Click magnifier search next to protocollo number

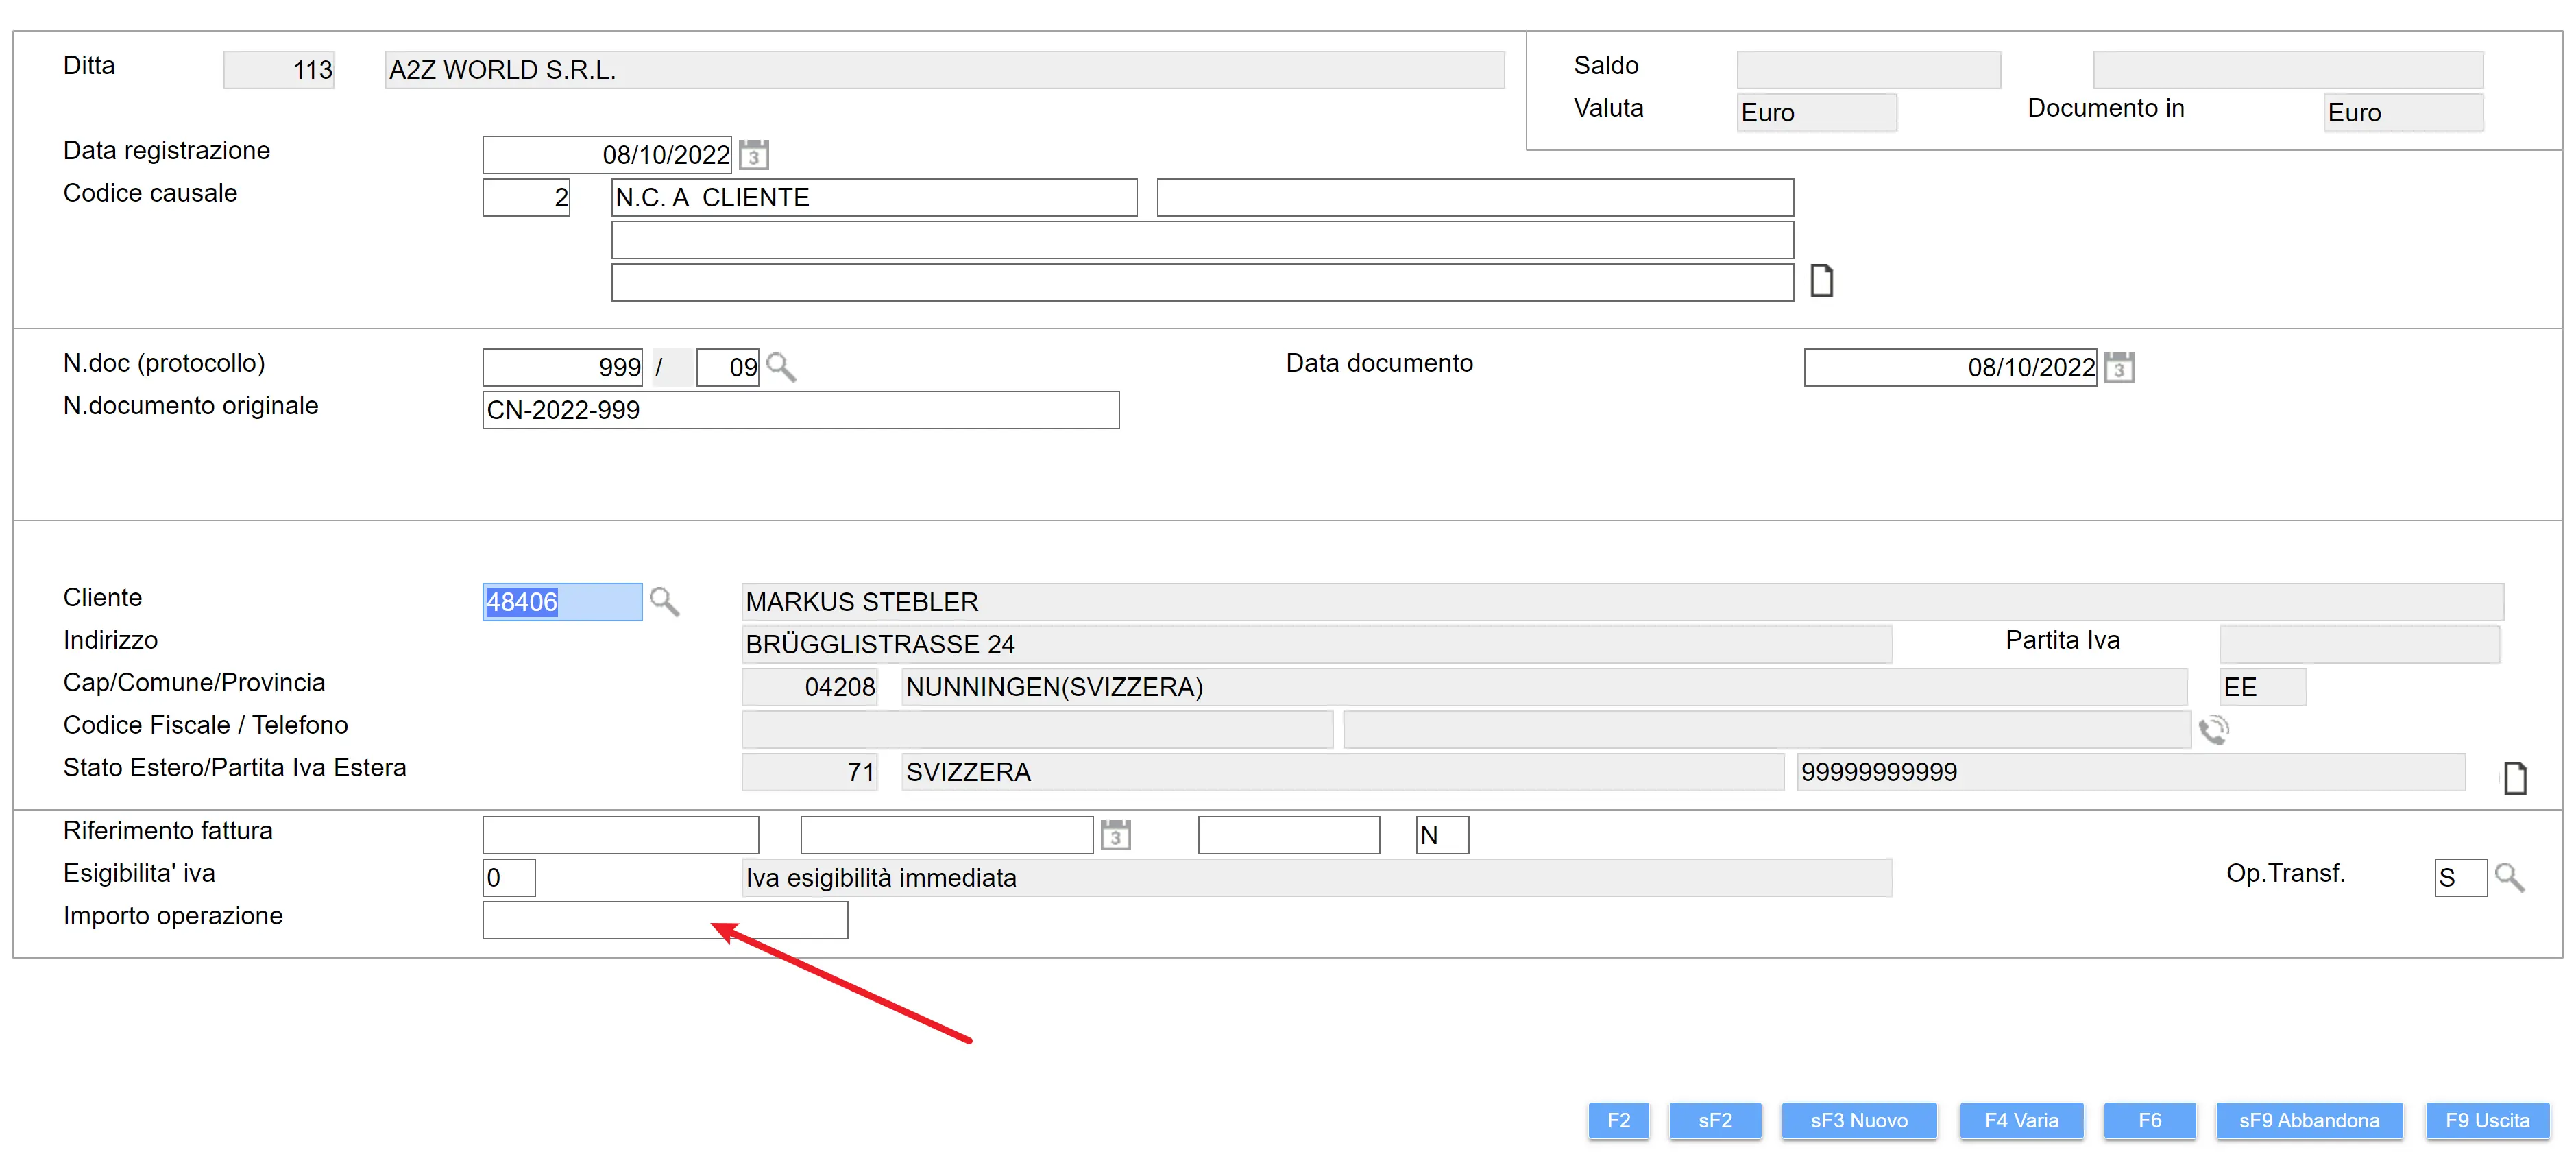tap(781, 367)
